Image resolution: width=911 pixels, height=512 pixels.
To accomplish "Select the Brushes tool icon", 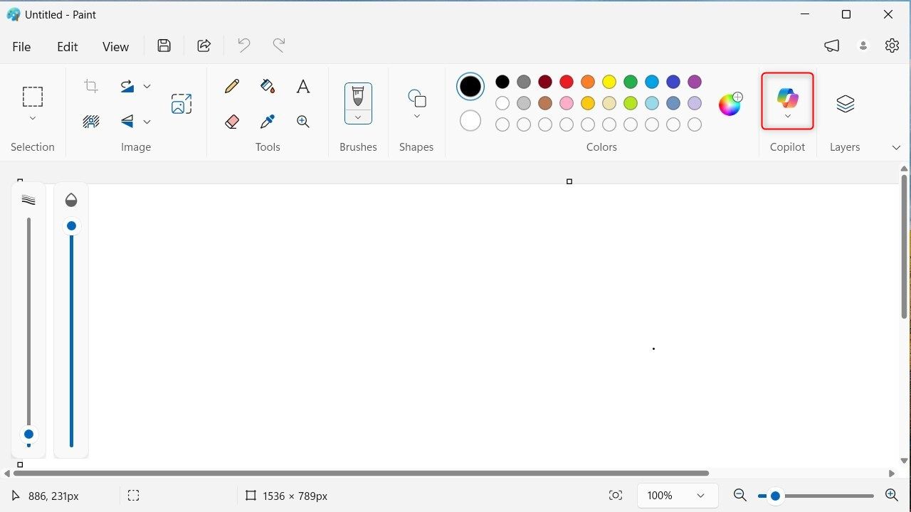I will (358, 96).
